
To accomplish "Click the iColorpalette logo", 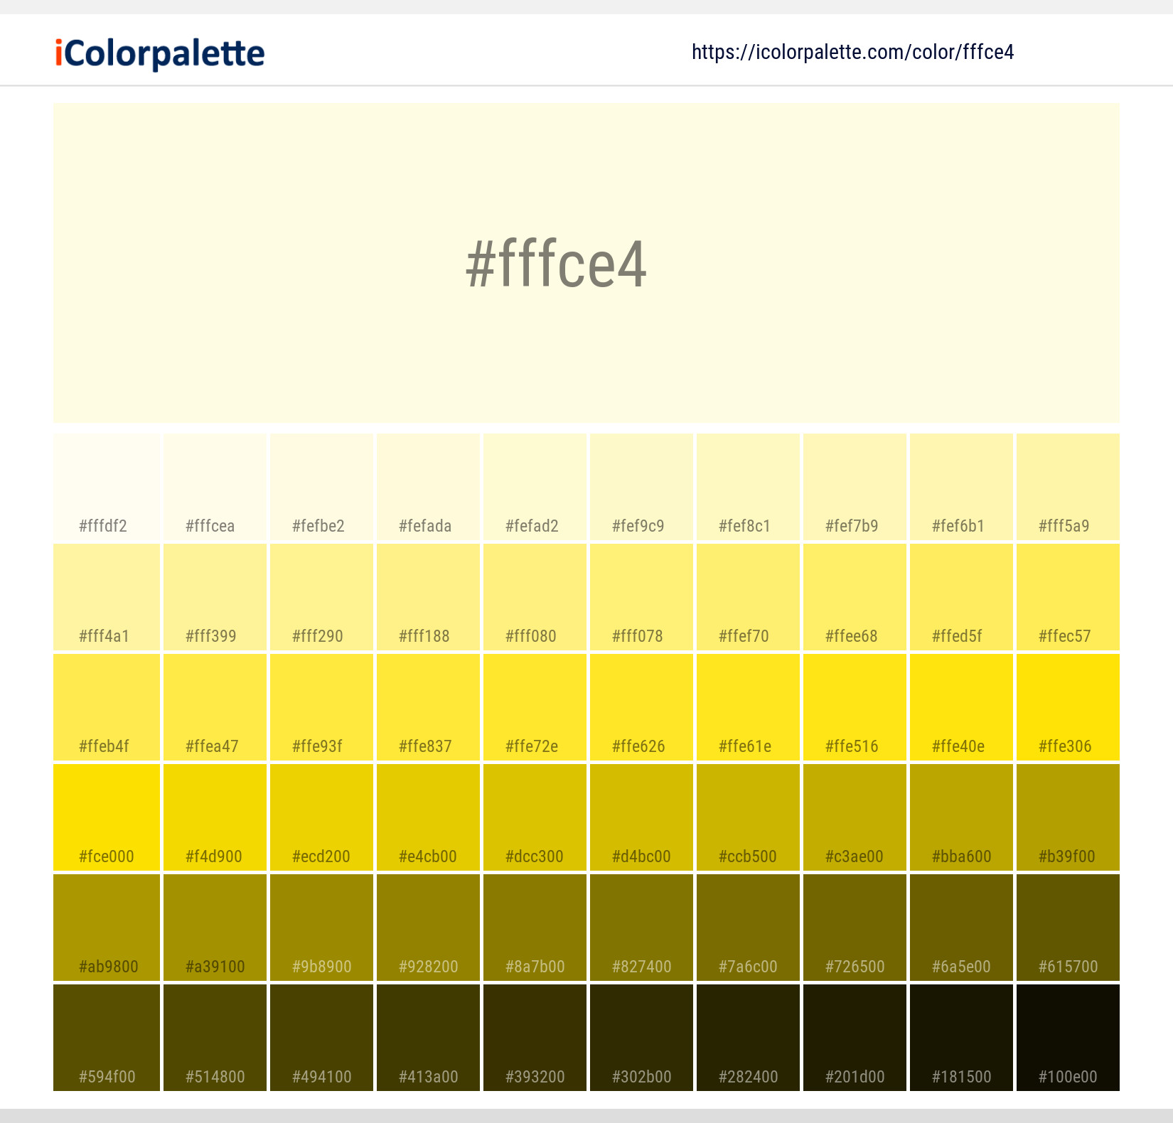I will [x=158, y=53].
